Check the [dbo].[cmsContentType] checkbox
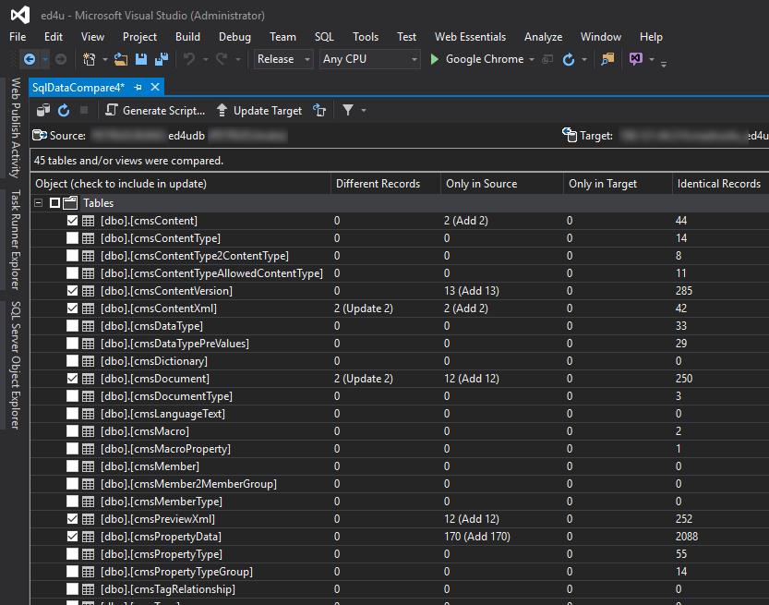Image resolution: width=769 pixels, height=605 pixels. click(x=73, y=238)
